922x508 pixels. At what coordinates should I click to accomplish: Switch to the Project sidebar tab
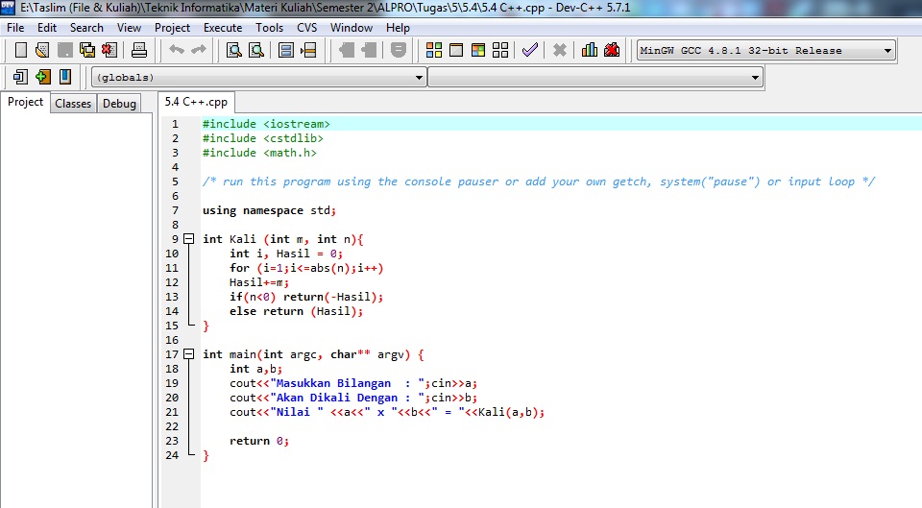(25, 102)
